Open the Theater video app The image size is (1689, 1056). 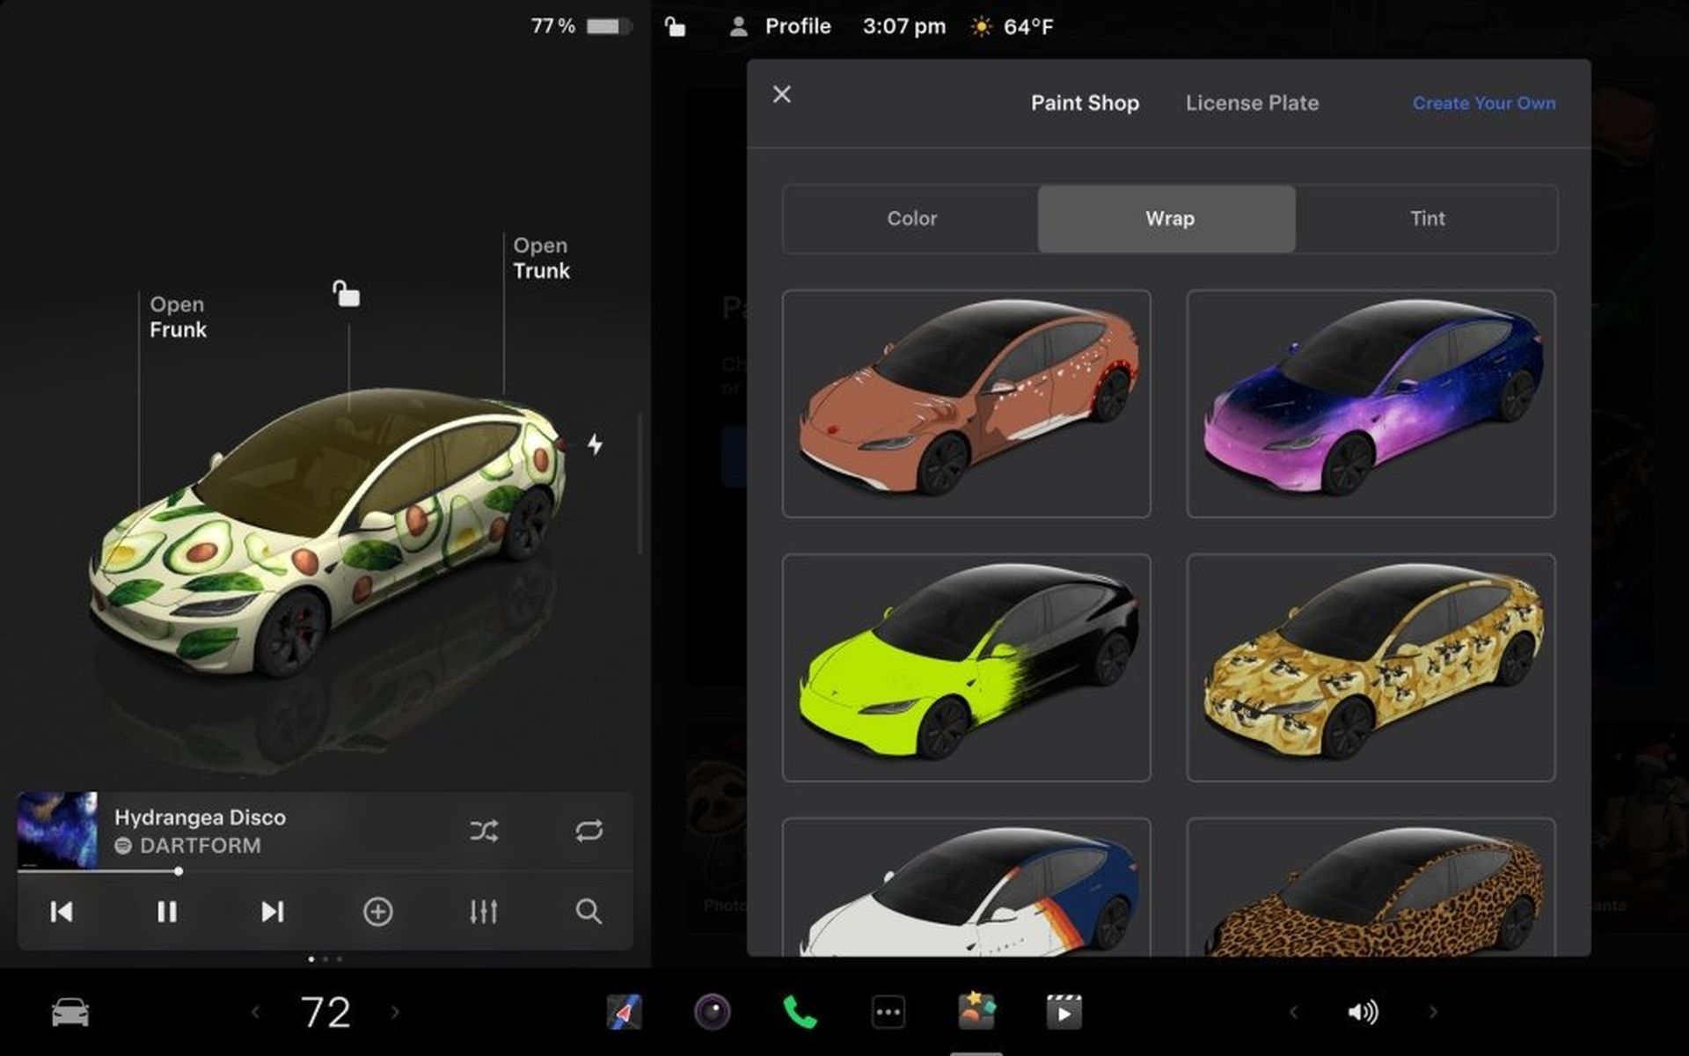point(1064,1012)
